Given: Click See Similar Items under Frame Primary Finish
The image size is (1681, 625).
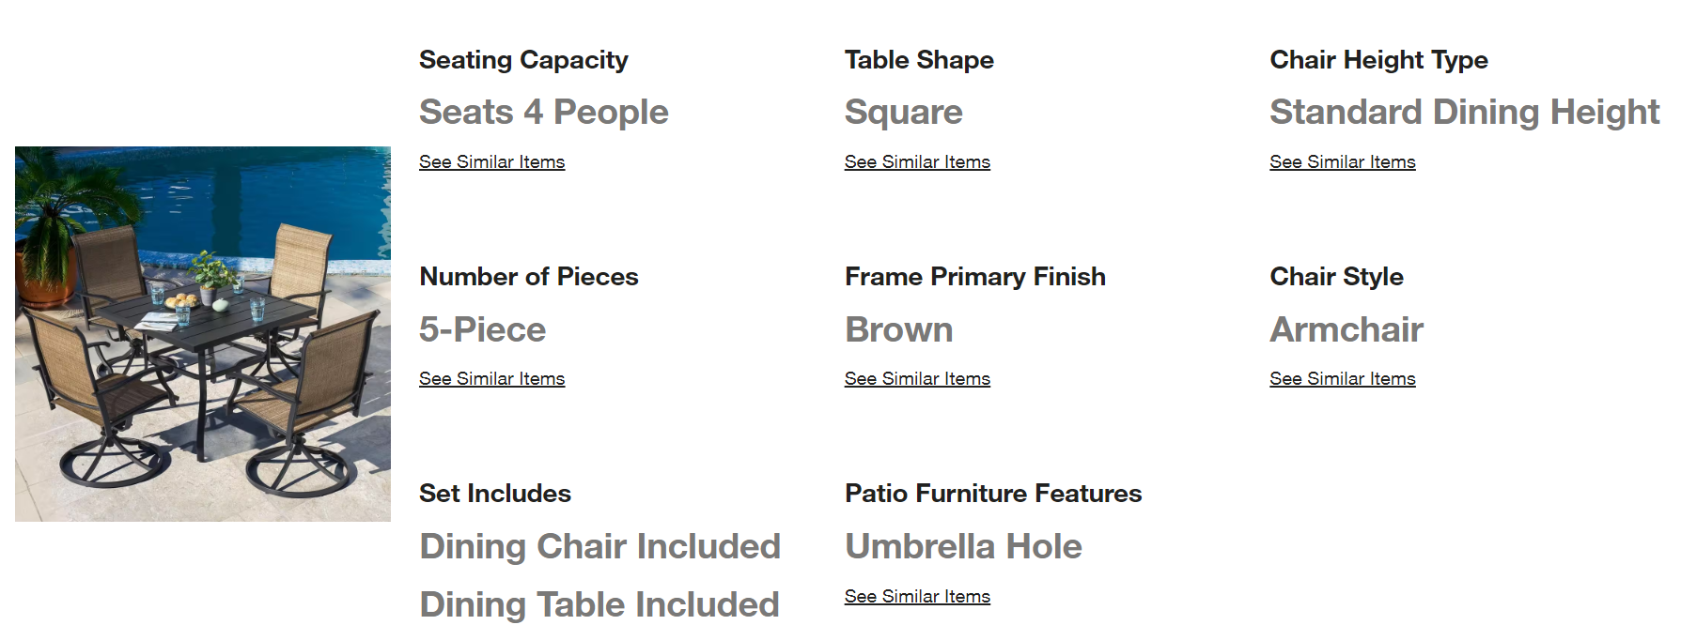Looking at the screenshot, I should [917, 378].
